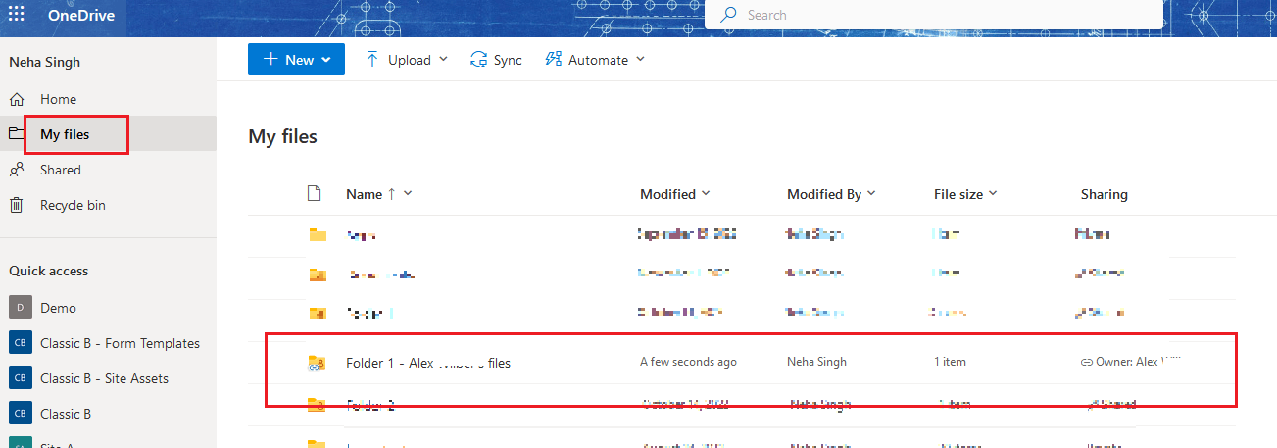Click the Sync circular arrows icon
Image resolution: width=1277 pixels, height=448 pixels.
(479, 60)
